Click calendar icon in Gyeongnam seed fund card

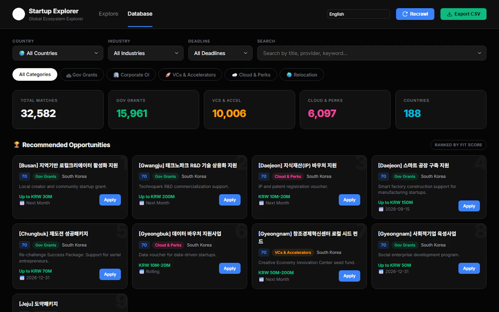261,280
